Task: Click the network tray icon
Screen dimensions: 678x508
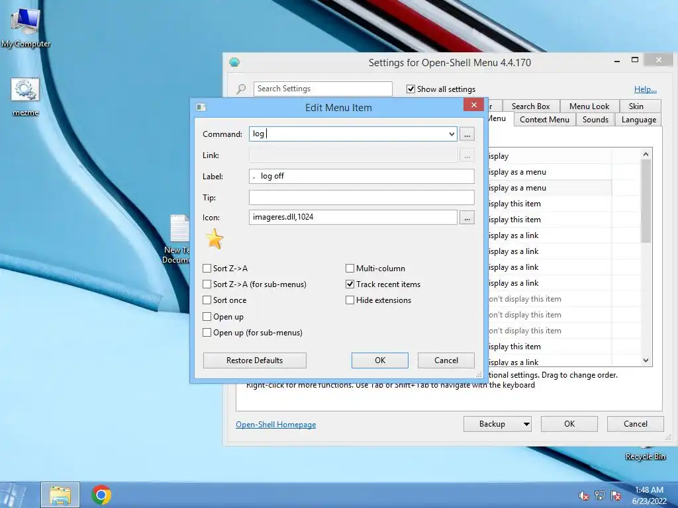Action: 600,495
